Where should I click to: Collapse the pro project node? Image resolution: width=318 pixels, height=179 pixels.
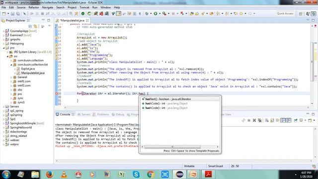click(x=3, y=48)
